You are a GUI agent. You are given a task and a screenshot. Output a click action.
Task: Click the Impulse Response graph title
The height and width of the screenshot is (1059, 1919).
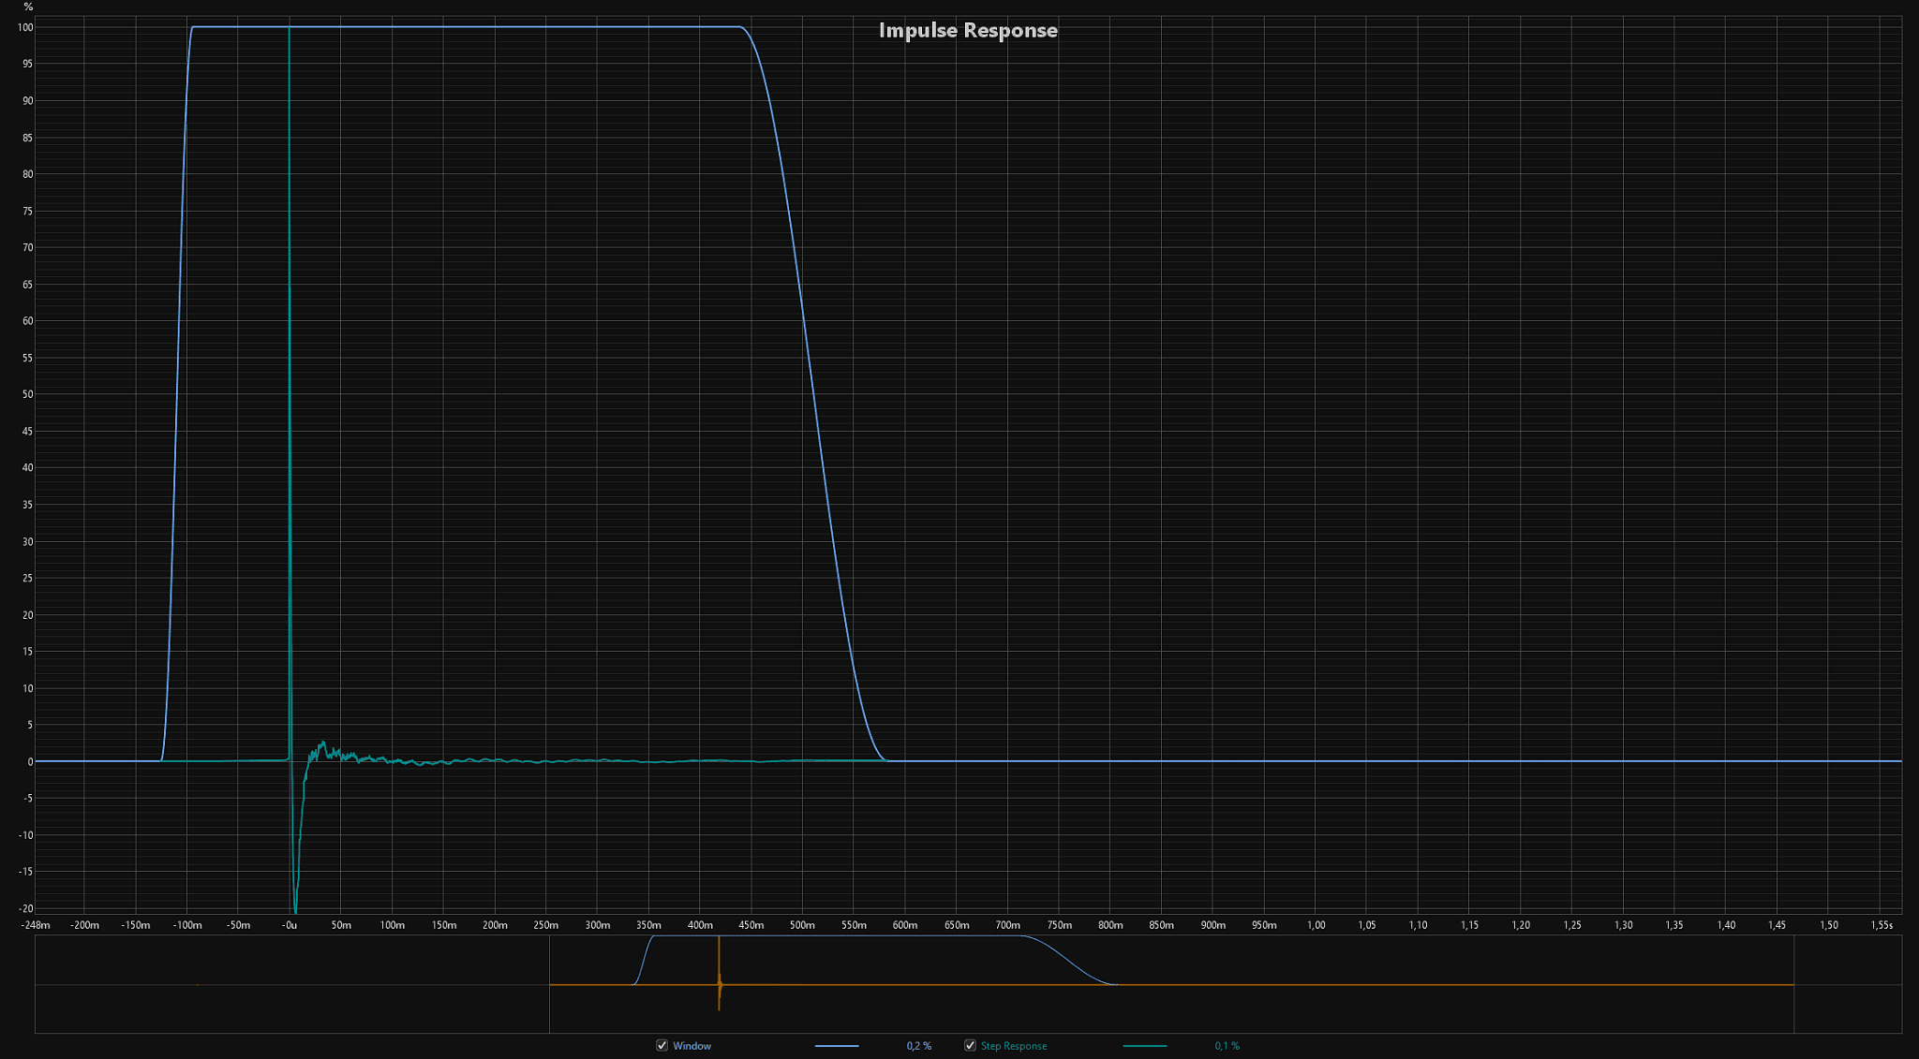pos(968,30)
